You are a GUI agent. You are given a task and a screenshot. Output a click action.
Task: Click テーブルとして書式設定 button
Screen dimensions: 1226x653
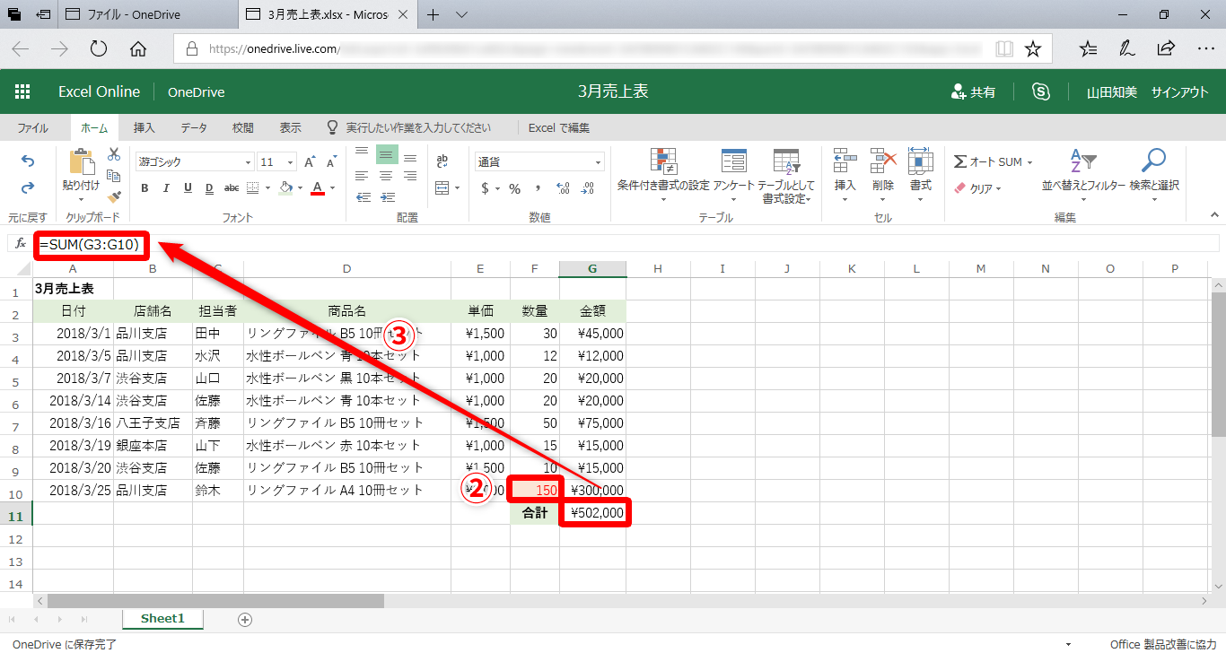coord(786,175)
